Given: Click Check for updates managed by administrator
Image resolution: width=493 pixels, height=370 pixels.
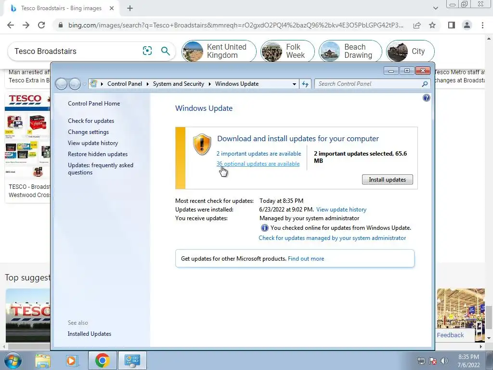Looking at the screenshot, I should point(332,238).
